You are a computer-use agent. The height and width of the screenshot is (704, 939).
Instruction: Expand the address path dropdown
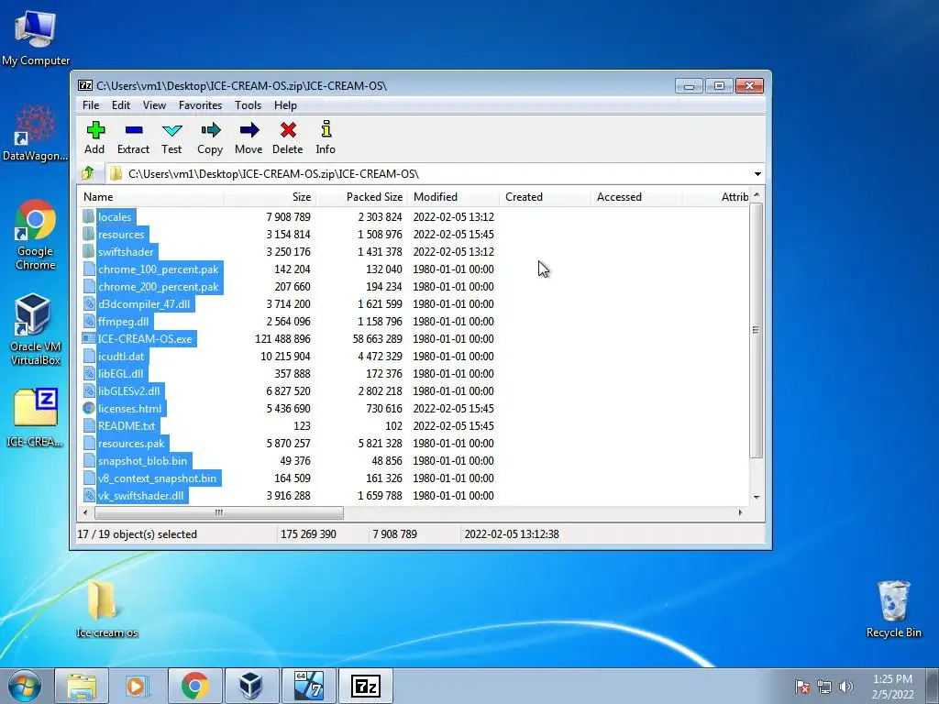point(757,173)
